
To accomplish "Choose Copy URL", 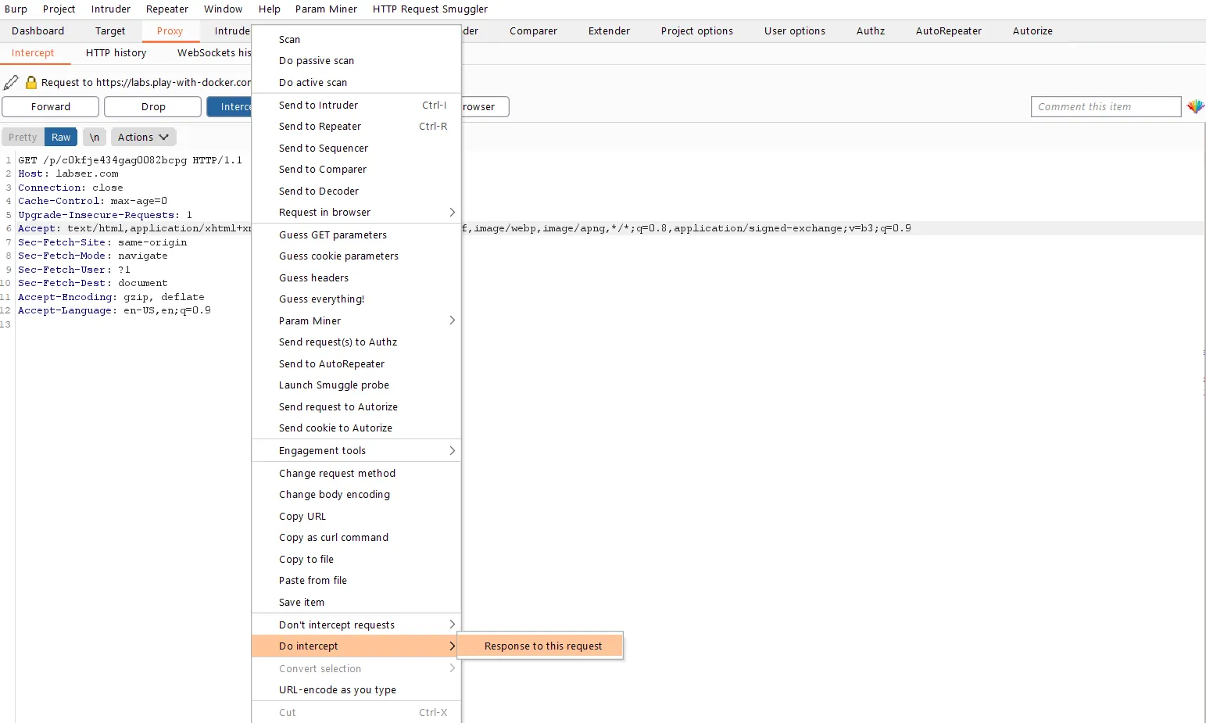I will (x=356, y=517).
